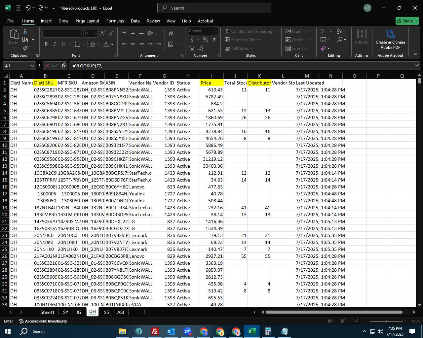The width and height of the screenshot is (423, 338).
Task: Collapse the ribbon with chevron
Action: 415,54
